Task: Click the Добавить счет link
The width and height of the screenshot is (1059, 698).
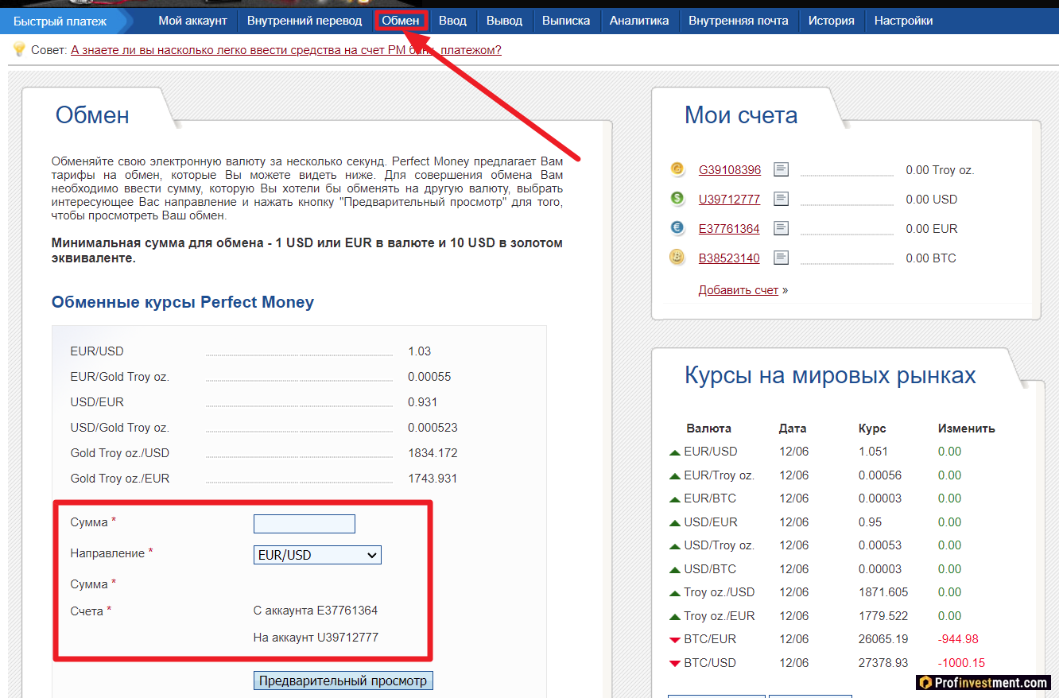Action: [739, 290]
